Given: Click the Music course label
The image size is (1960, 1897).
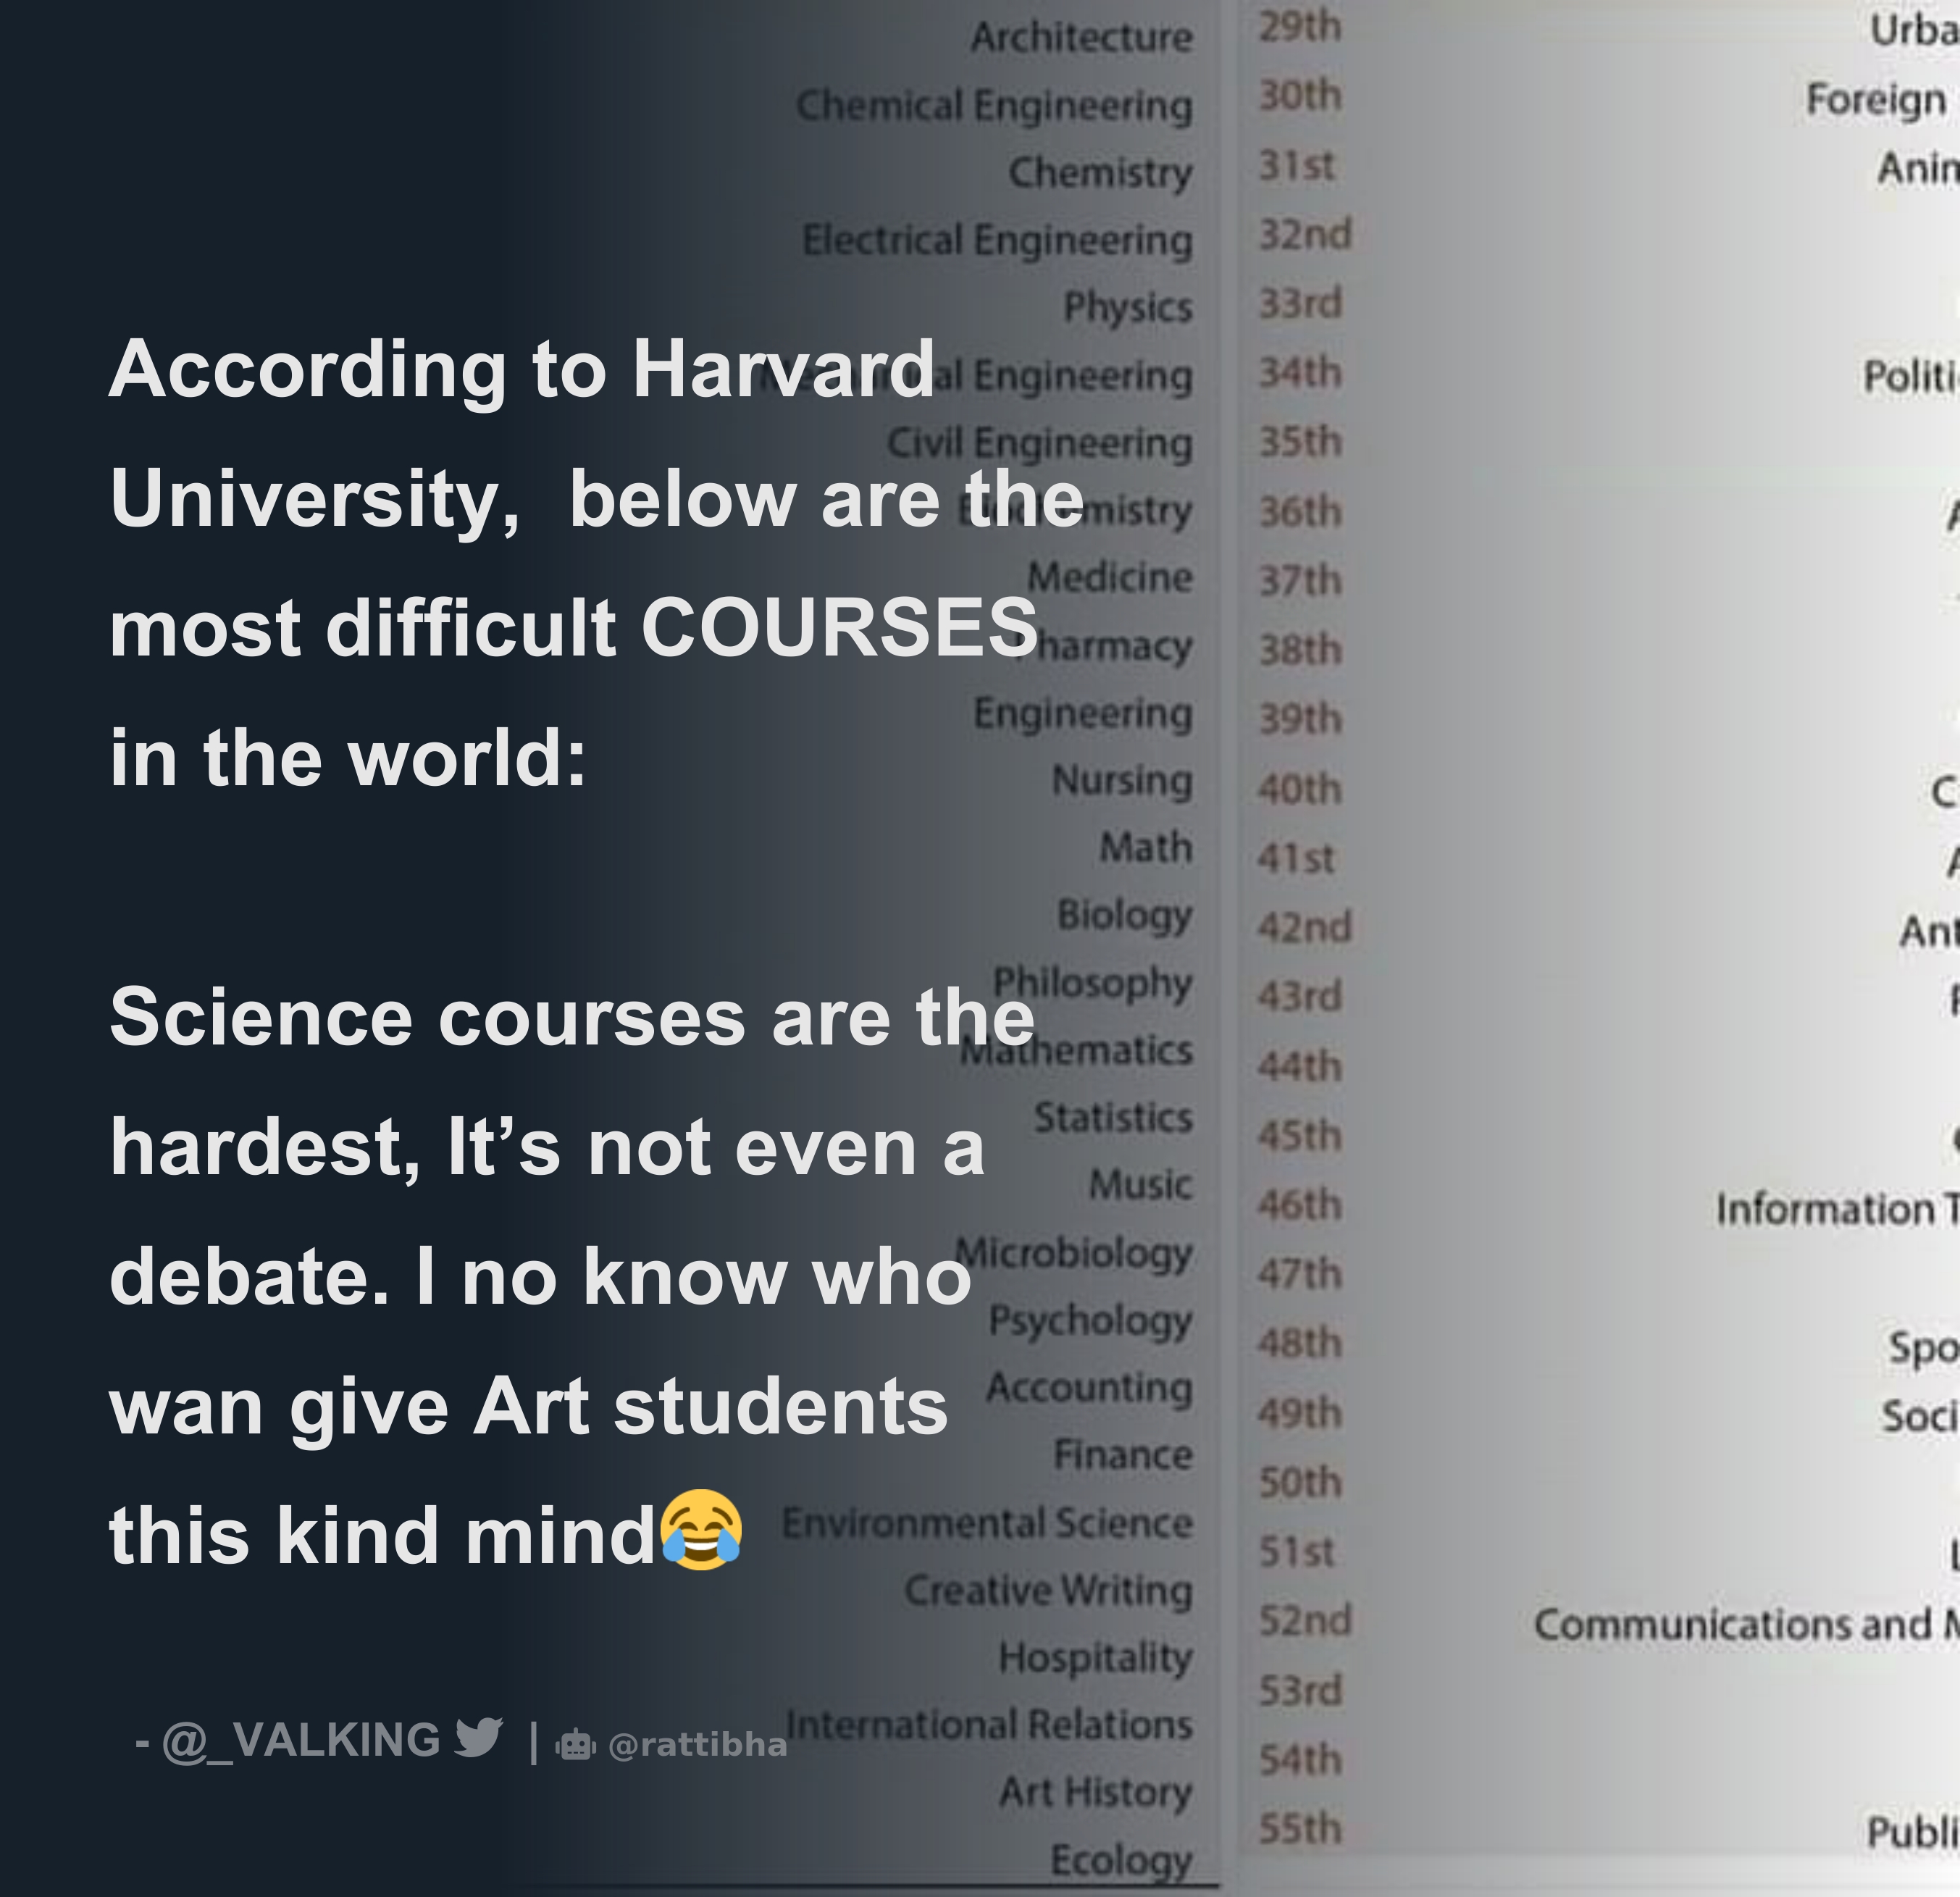Looking at the screenshot, I should pyautogui.click(x=1140, y=1184).
